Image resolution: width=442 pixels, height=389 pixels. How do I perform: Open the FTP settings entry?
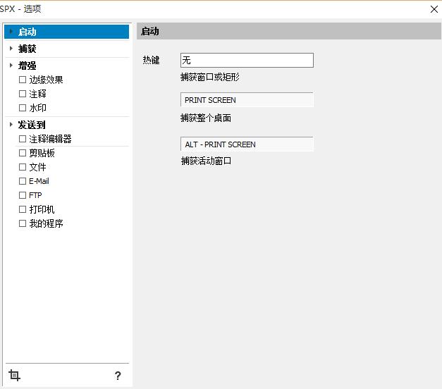click(35, 195)
